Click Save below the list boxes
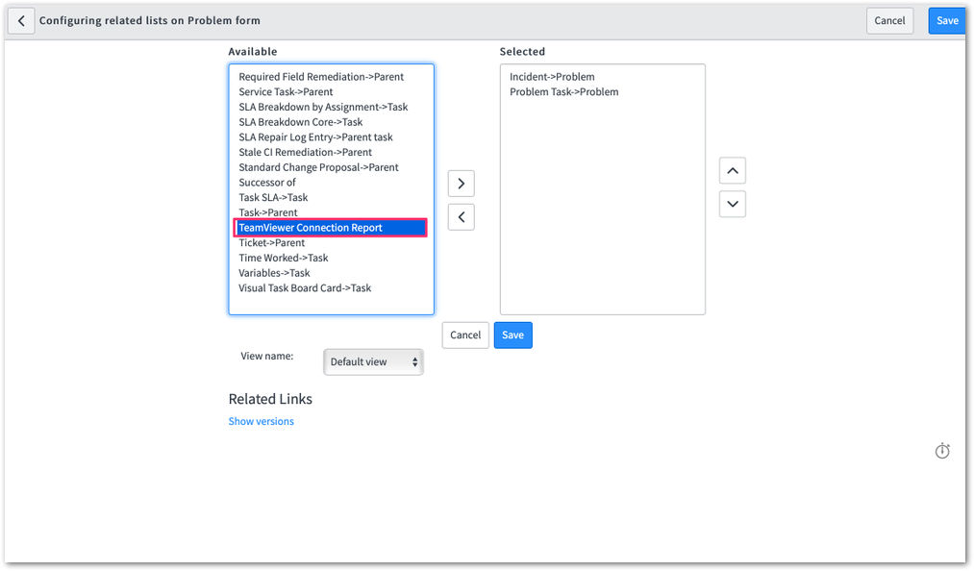974x571 pixels. (x=513, y=335)
